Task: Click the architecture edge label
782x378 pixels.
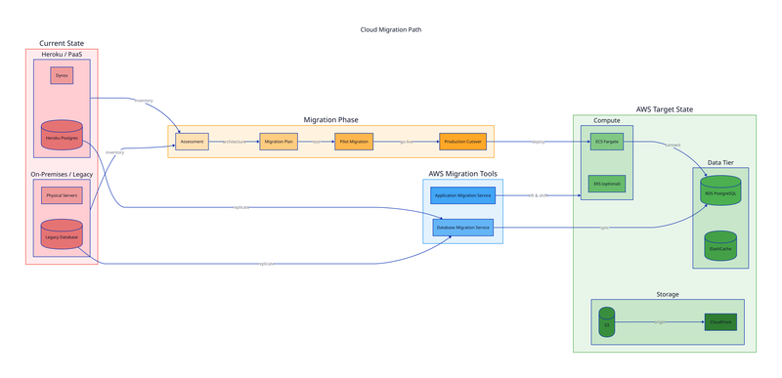Action: tap(234, 142)
